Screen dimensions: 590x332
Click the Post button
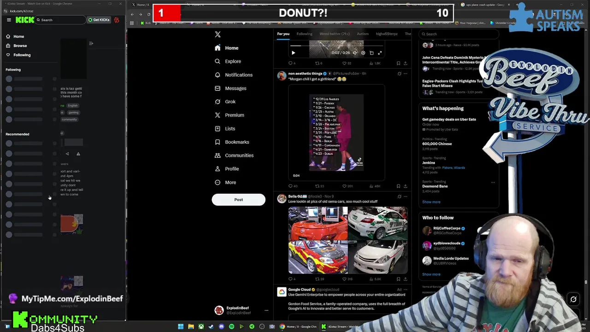238,200
